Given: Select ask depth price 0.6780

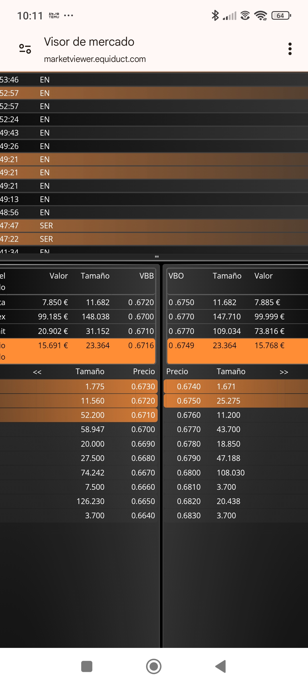Looking at the screenshot, I should tap(189, 444).
